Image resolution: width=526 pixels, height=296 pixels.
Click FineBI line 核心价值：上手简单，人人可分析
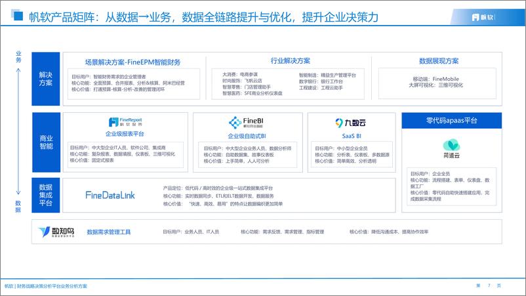pos(237,161)
